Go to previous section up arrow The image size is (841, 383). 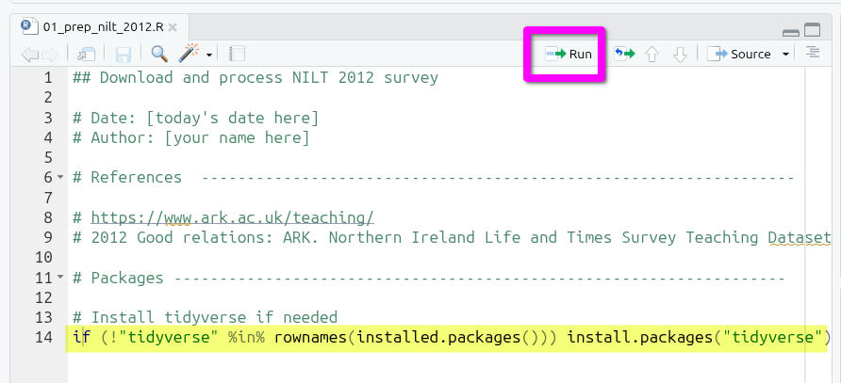651,54
